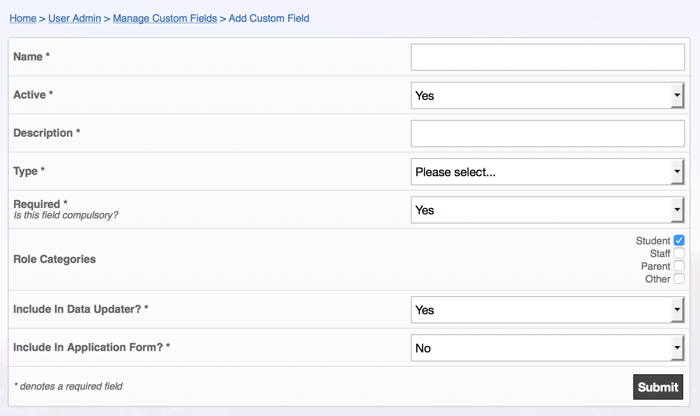This screenshot has width=700, height=416.
Task: Click the Application Form dropdown arrow
Action: 677,348
